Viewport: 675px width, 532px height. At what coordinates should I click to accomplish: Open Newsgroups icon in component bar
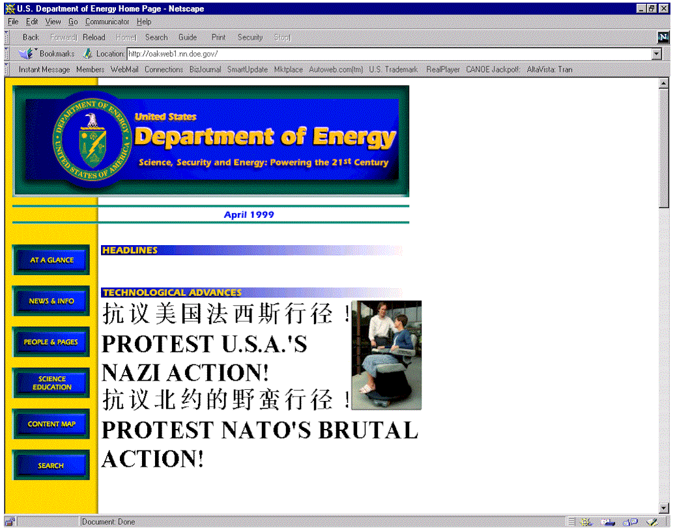tap(629, 522)
